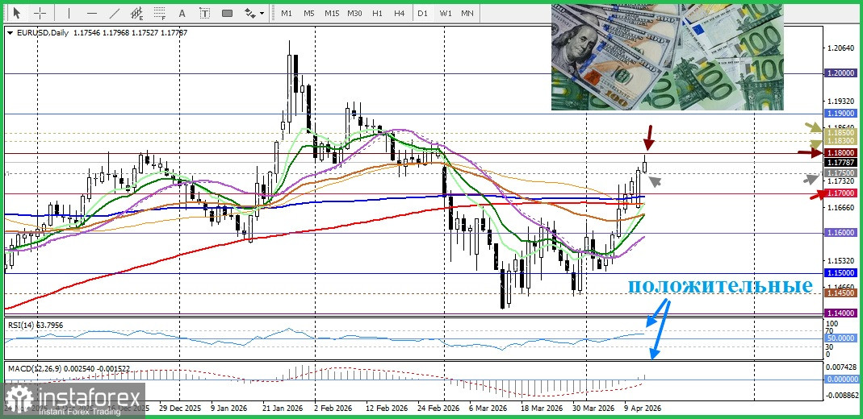Click the arrows objects tool icon

click(x=250, y=13)
